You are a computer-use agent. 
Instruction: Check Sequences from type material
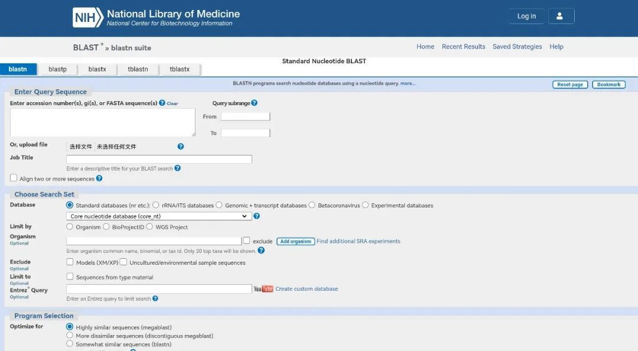tap(70, 277)
